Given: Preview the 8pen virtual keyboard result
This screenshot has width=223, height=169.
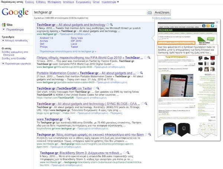Looking at the screenshot, I should click(149, 134).
